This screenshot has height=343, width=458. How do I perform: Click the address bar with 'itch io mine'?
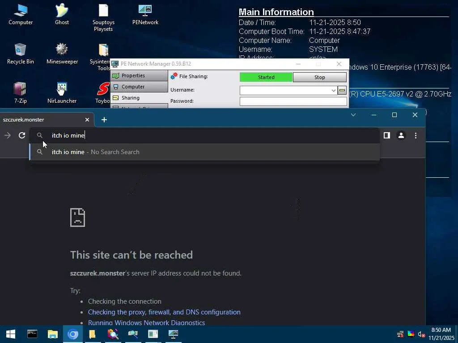[x=204, y=135]
